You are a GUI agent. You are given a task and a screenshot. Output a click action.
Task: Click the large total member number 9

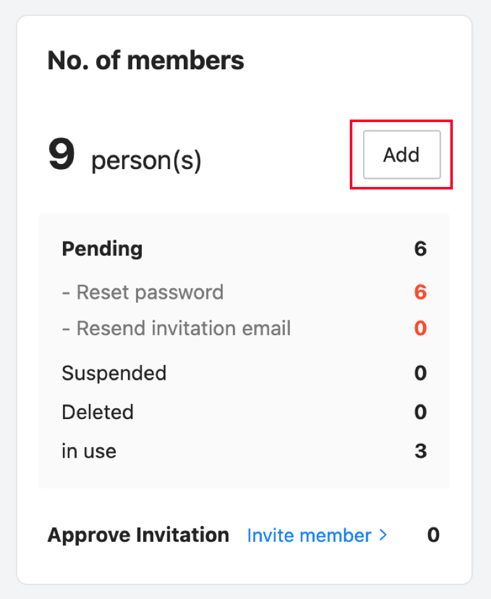click(x=62, y=155)
